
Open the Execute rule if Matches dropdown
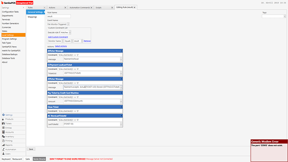[x=70, y=32]
